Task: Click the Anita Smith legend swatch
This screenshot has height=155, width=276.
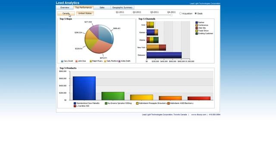Action: click(119, 61)
